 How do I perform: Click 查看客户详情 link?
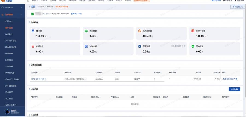point(76,14)
